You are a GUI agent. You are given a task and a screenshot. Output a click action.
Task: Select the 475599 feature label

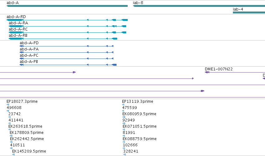130,108
